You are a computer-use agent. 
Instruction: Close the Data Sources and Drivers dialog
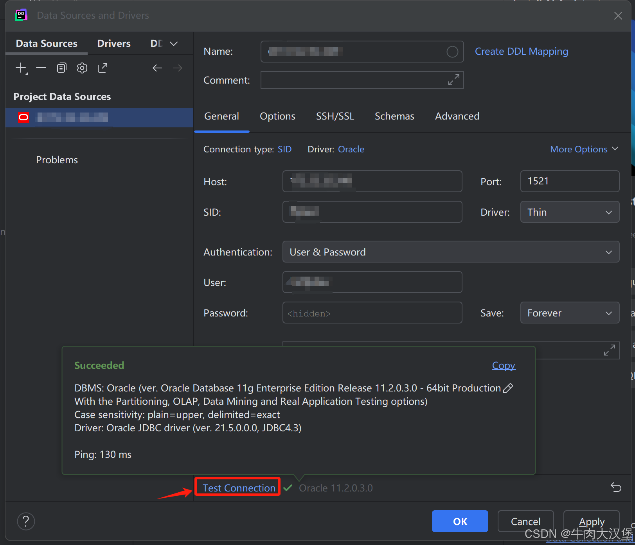618,16
